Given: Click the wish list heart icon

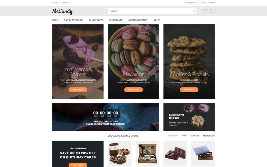Looking at the screenshot, I should (185, 3).
